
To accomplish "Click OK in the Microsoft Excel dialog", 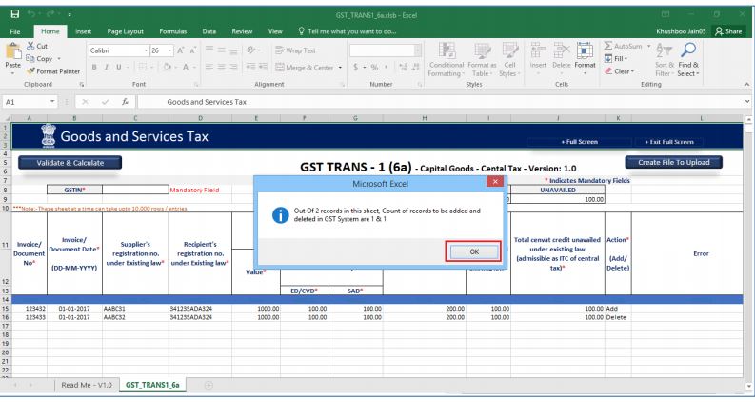I will (474, 251).
